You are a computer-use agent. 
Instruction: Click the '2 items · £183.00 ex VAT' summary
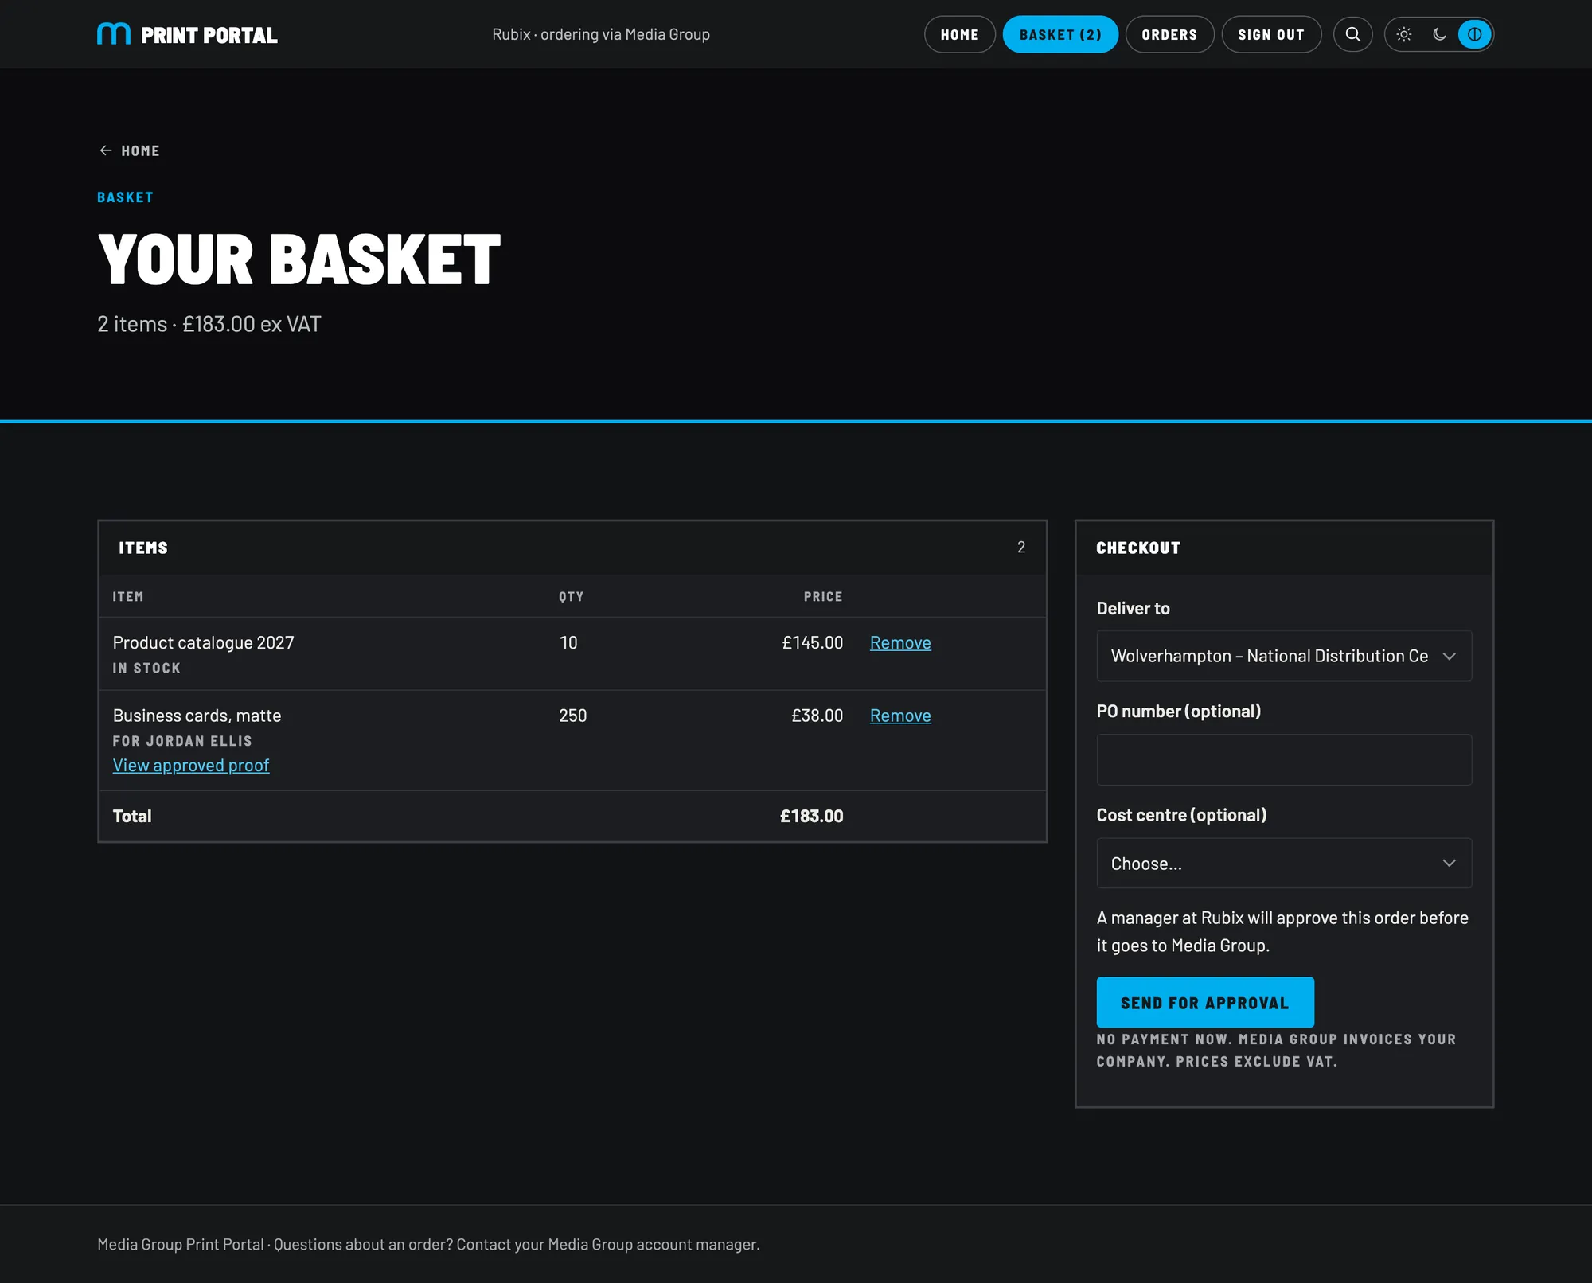[209, 324]
